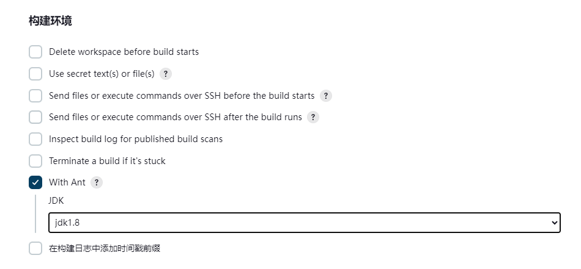Click the 在构建日志中添加时间戳前缀 label text
This screenshot has width=581, height=269.
(x=105, y=248)
